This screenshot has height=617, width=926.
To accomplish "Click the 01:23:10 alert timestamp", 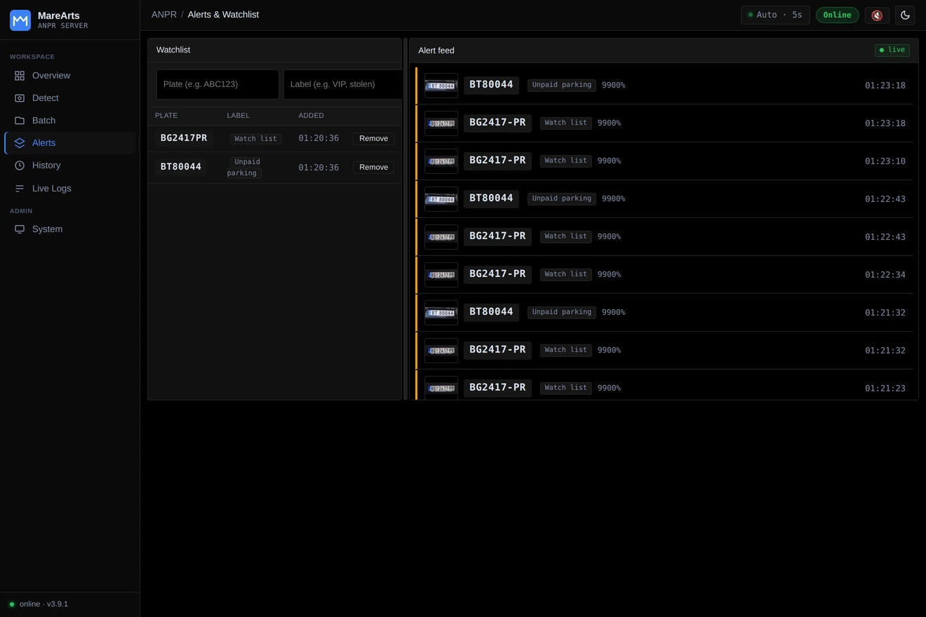I will (885, 161).
